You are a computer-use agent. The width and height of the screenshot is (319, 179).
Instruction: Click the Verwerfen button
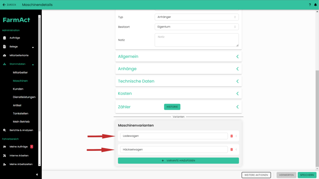[x=286, y=175]
